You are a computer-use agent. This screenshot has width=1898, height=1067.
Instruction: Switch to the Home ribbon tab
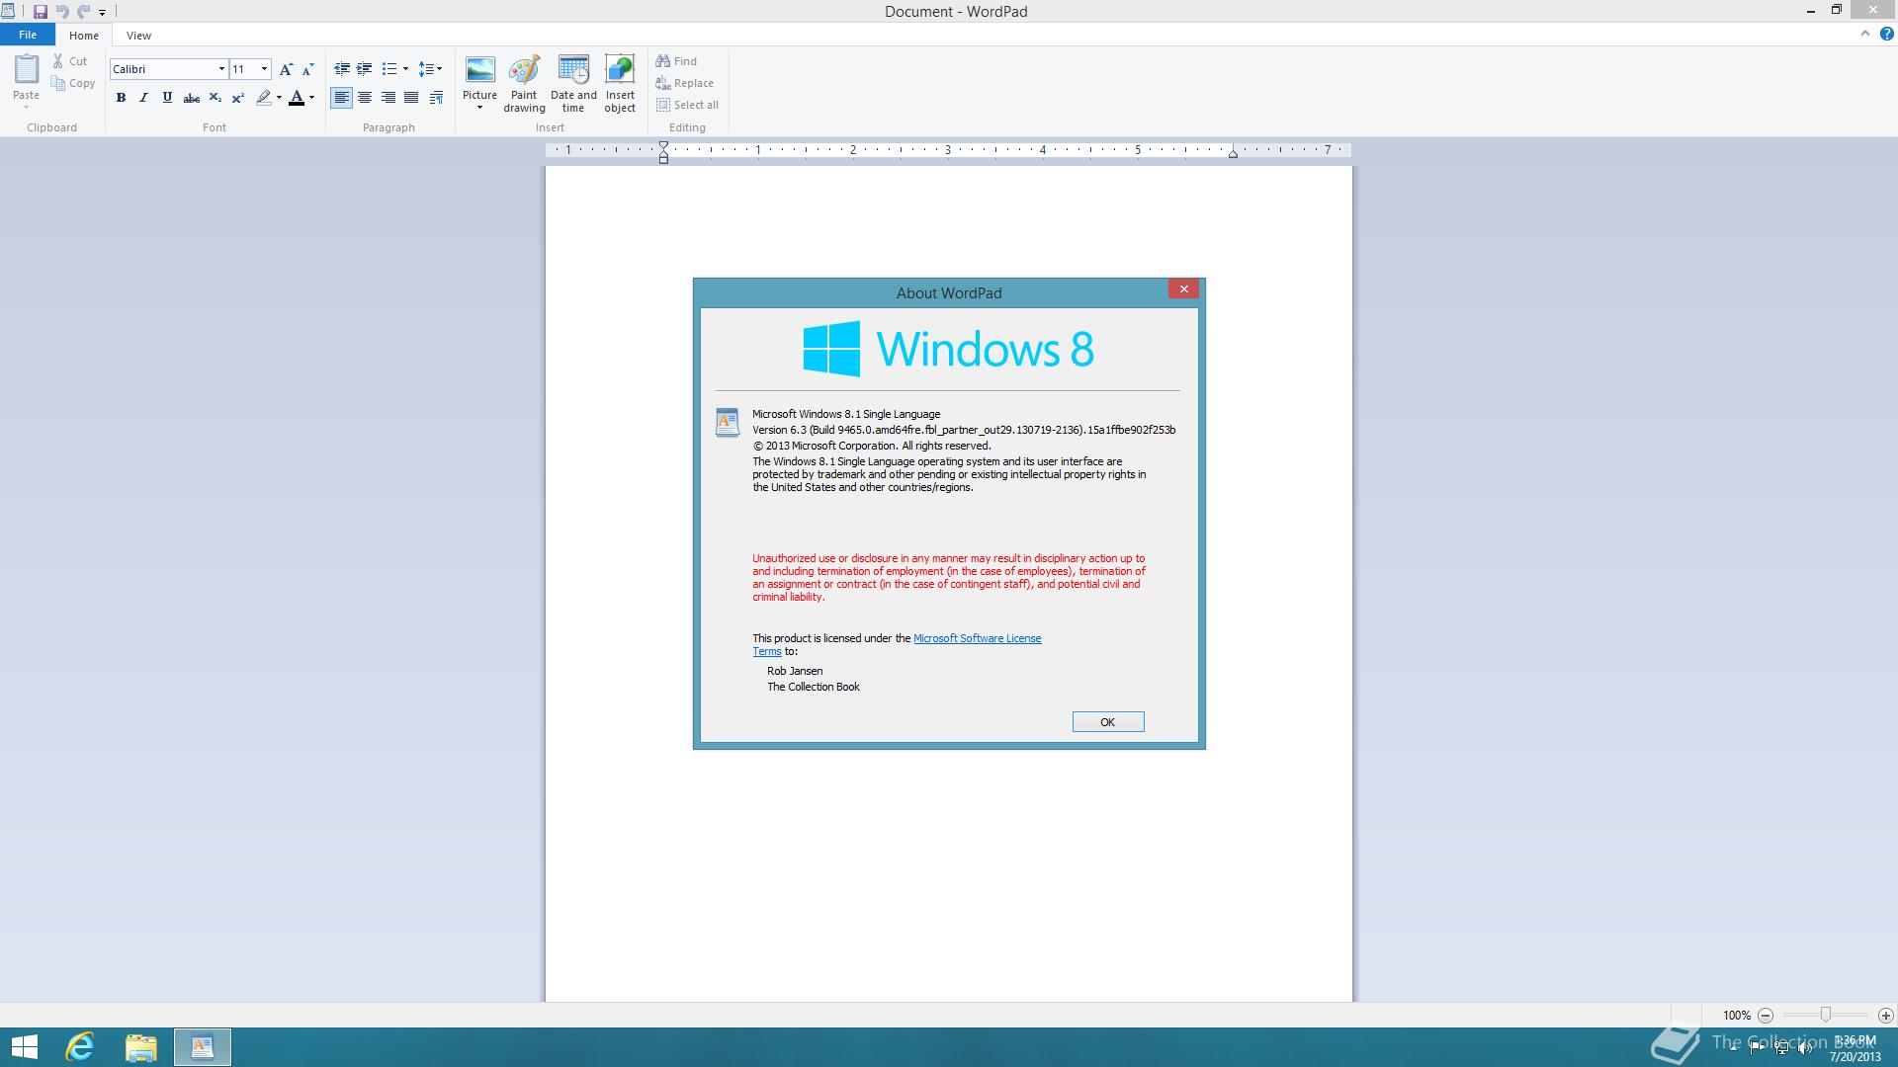point(84,36)
